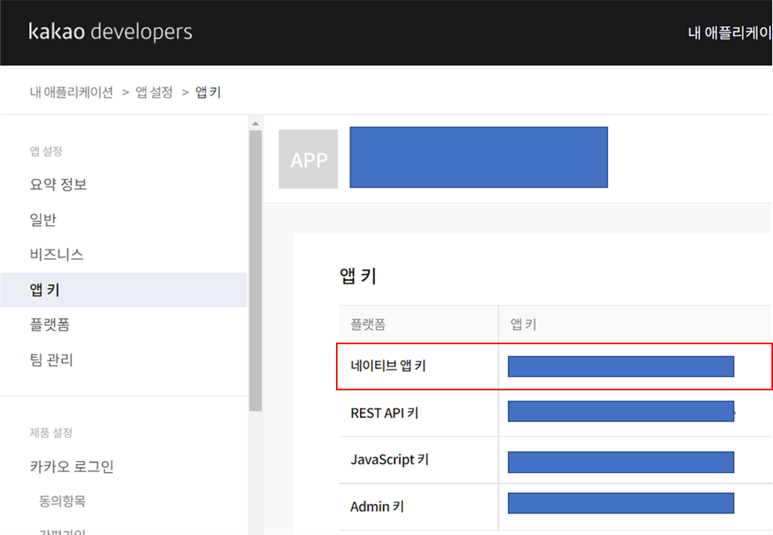
Task: Click the 앱 키 section heading
Action: pos(358,276)
